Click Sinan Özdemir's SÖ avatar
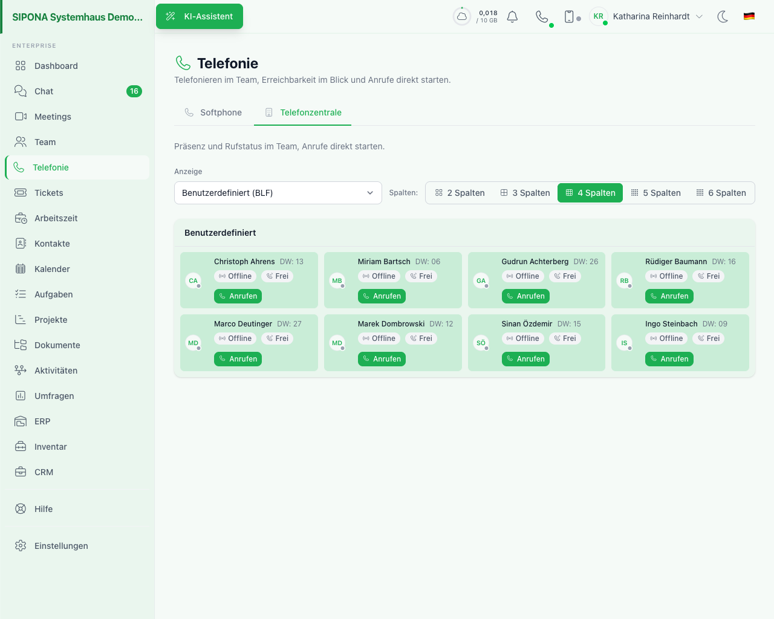774x619 pixels. 481,343
